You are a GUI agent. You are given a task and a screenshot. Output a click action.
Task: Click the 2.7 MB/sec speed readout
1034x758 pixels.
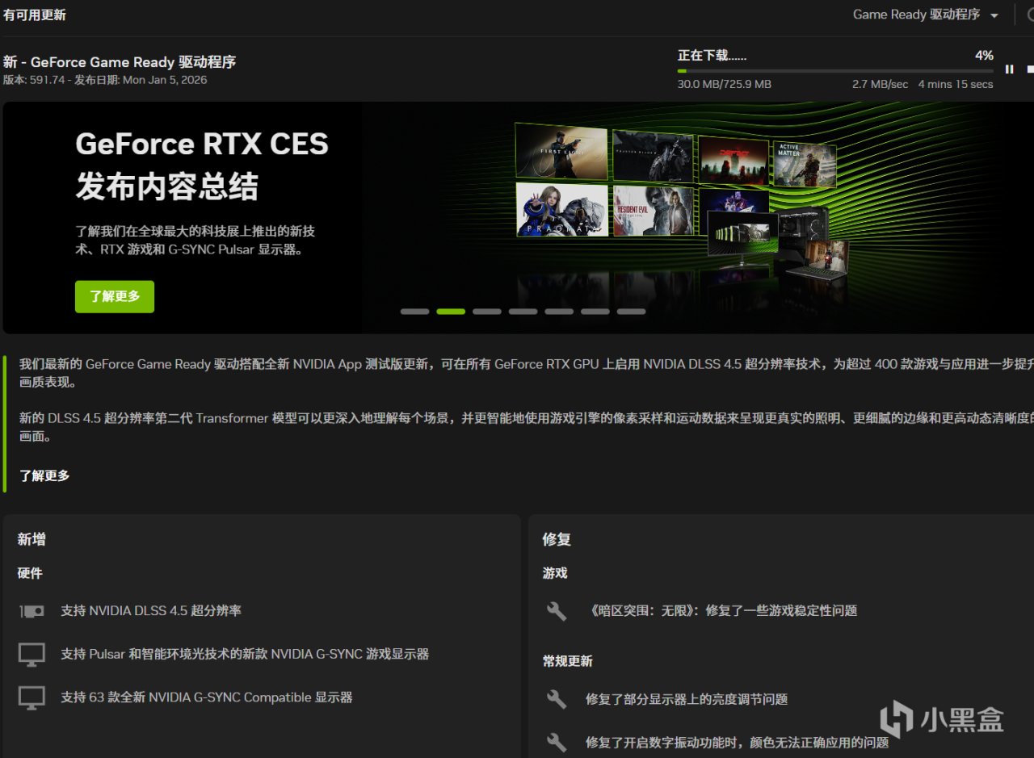(880, 84)
